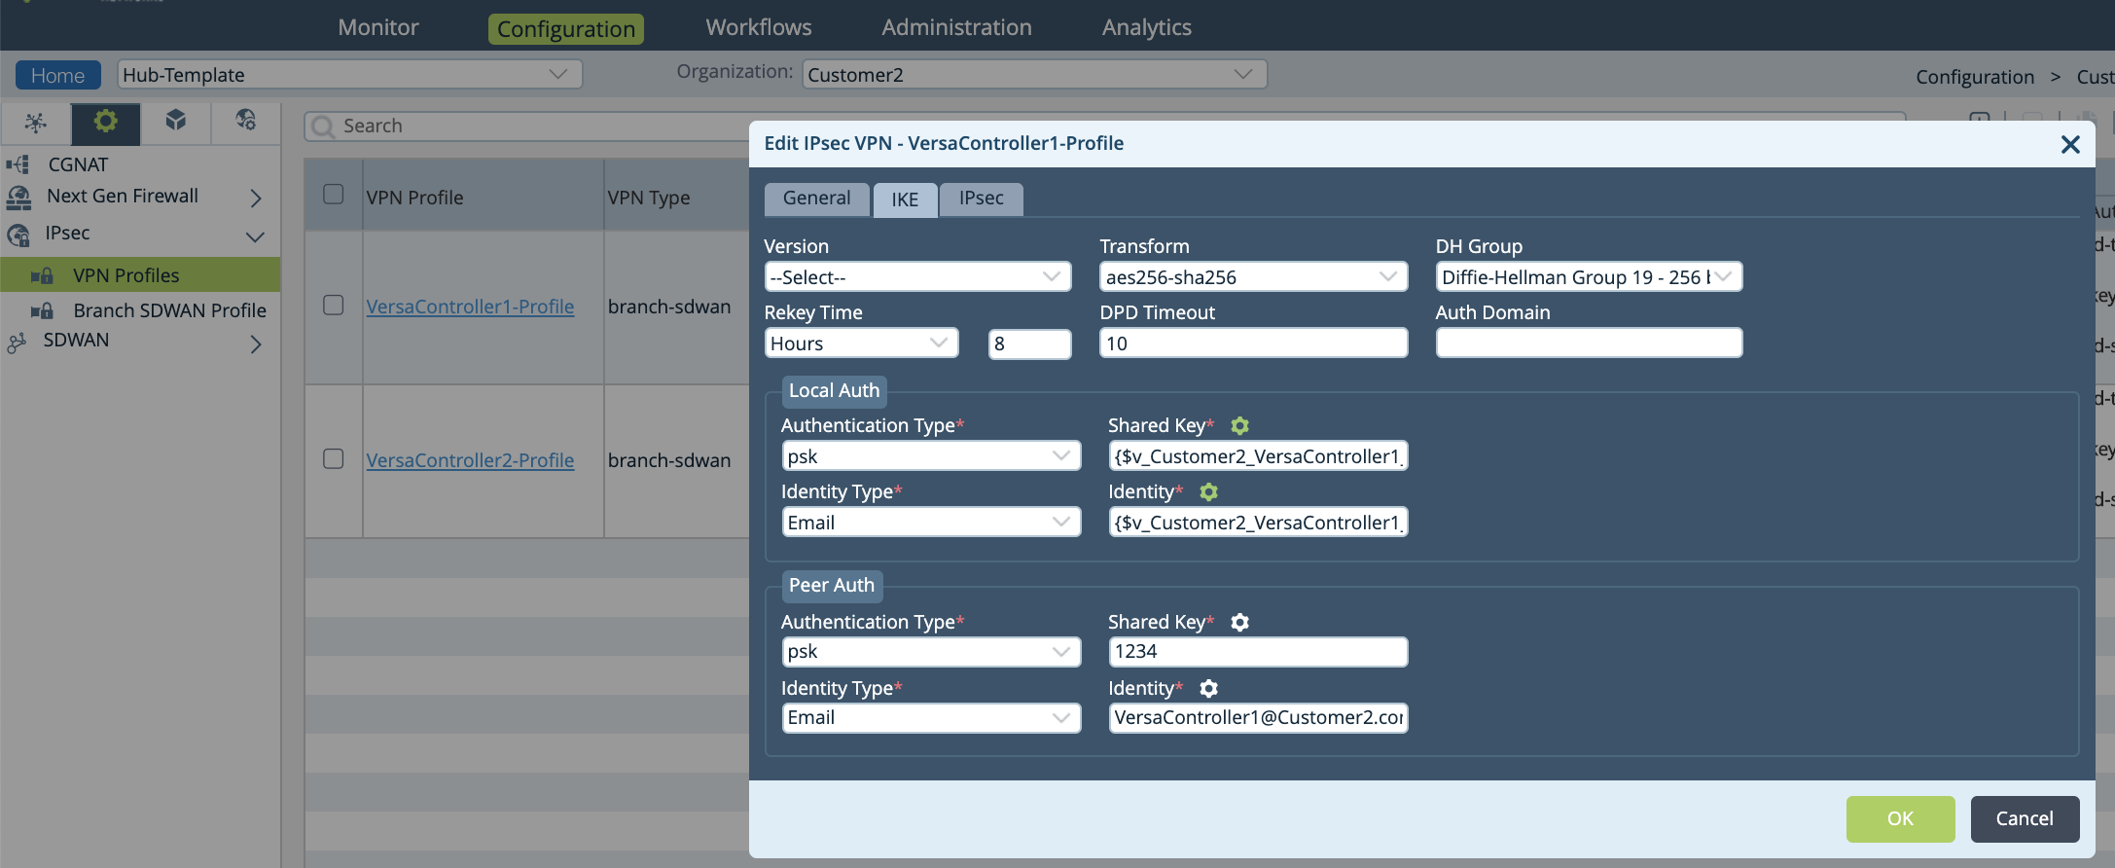Click the Configuration breadcrumb link

[x=1975, y=77]
